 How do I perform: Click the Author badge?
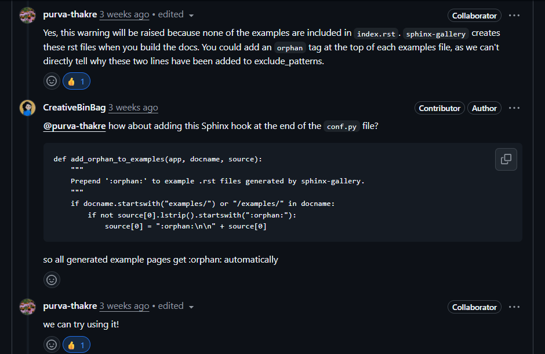484,108
